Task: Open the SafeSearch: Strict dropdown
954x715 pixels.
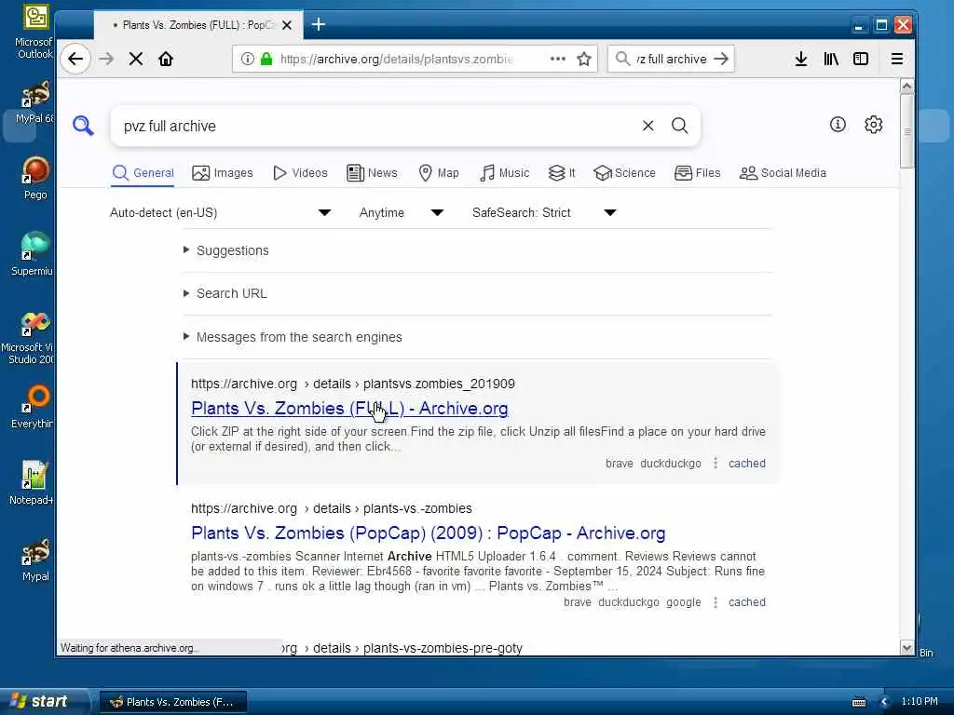Action: (x=544, y=213)
